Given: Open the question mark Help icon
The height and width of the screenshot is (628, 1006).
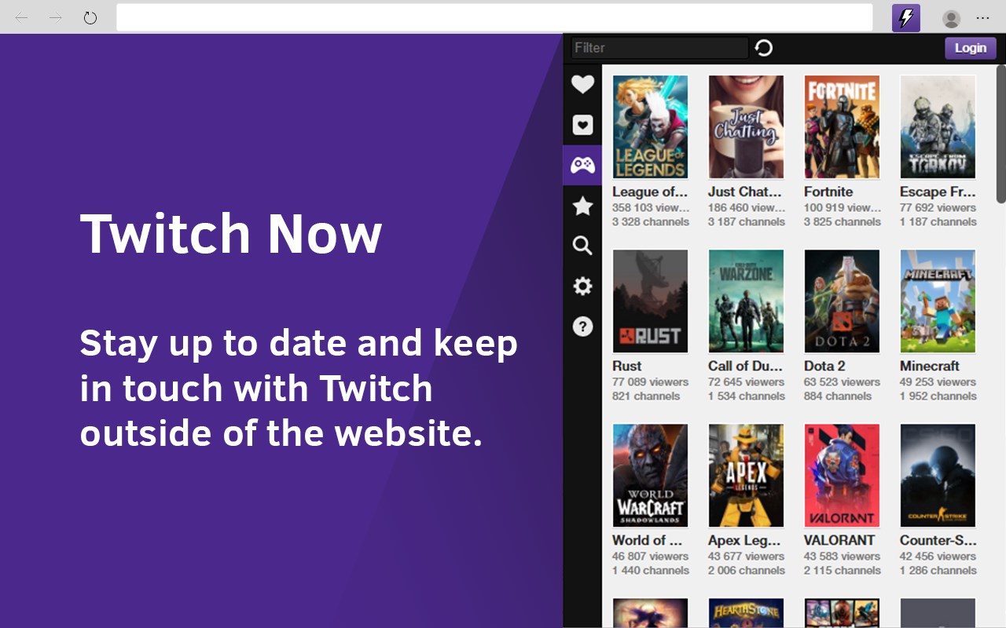Looking at the screenshot, I should (582, 327).
